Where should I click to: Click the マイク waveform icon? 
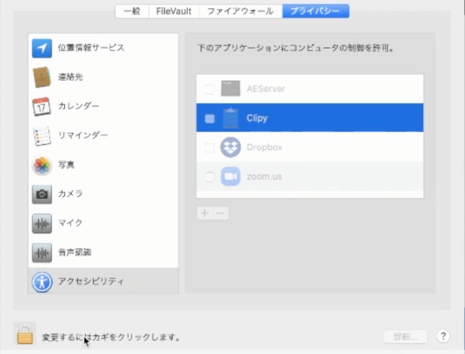pos(42,223)
